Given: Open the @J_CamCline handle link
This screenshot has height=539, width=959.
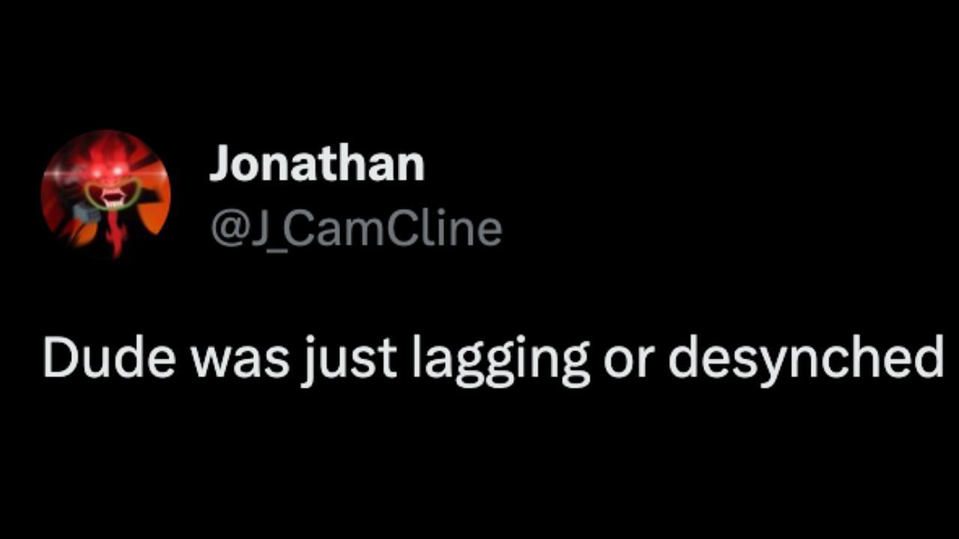Looking at the screenshot, I should [356, 228].
